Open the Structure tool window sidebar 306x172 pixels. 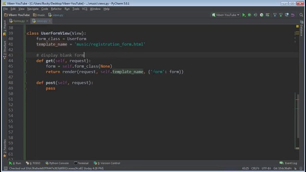click(x=4, y=50)
